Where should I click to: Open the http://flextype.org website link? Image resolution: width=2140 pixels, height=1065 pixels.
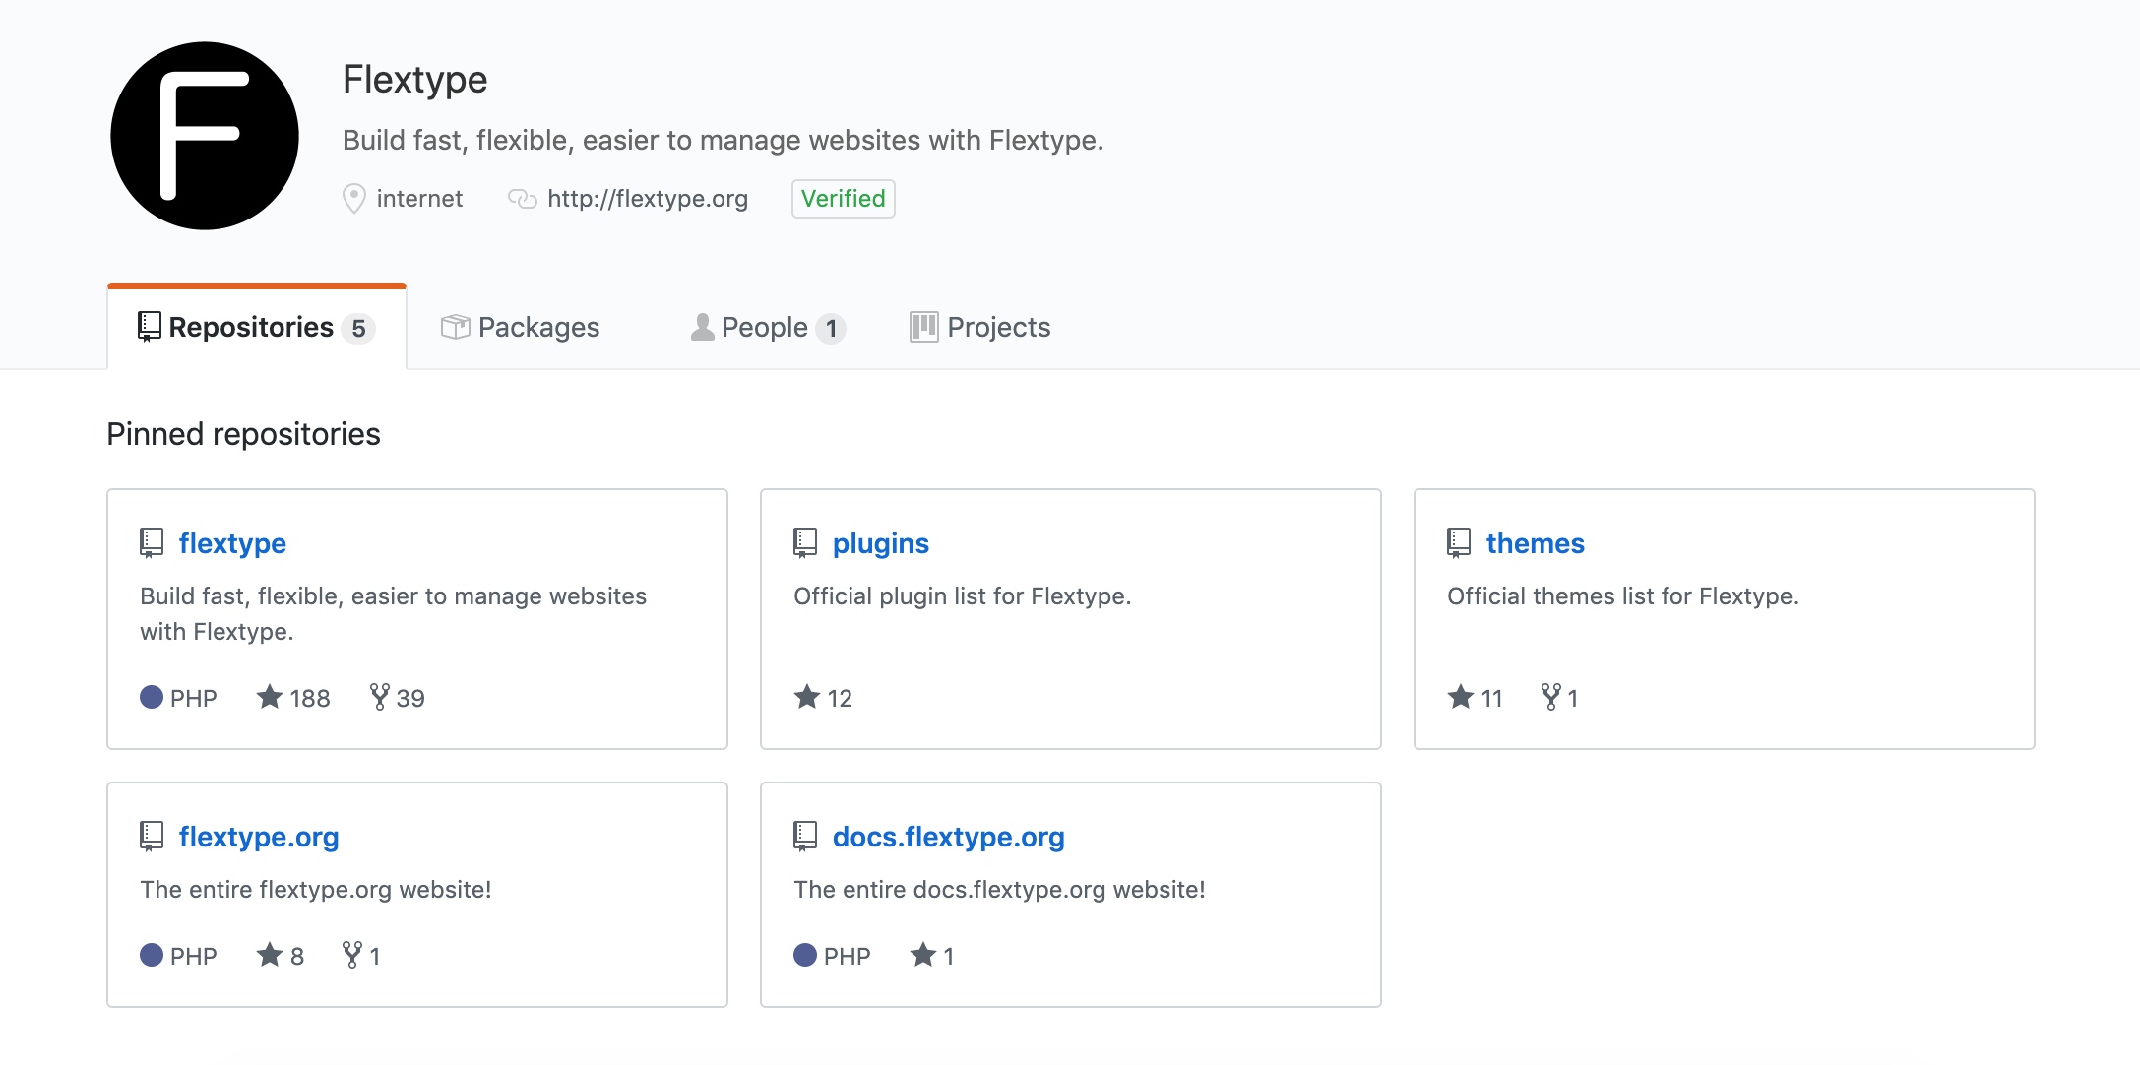point(648,199)
